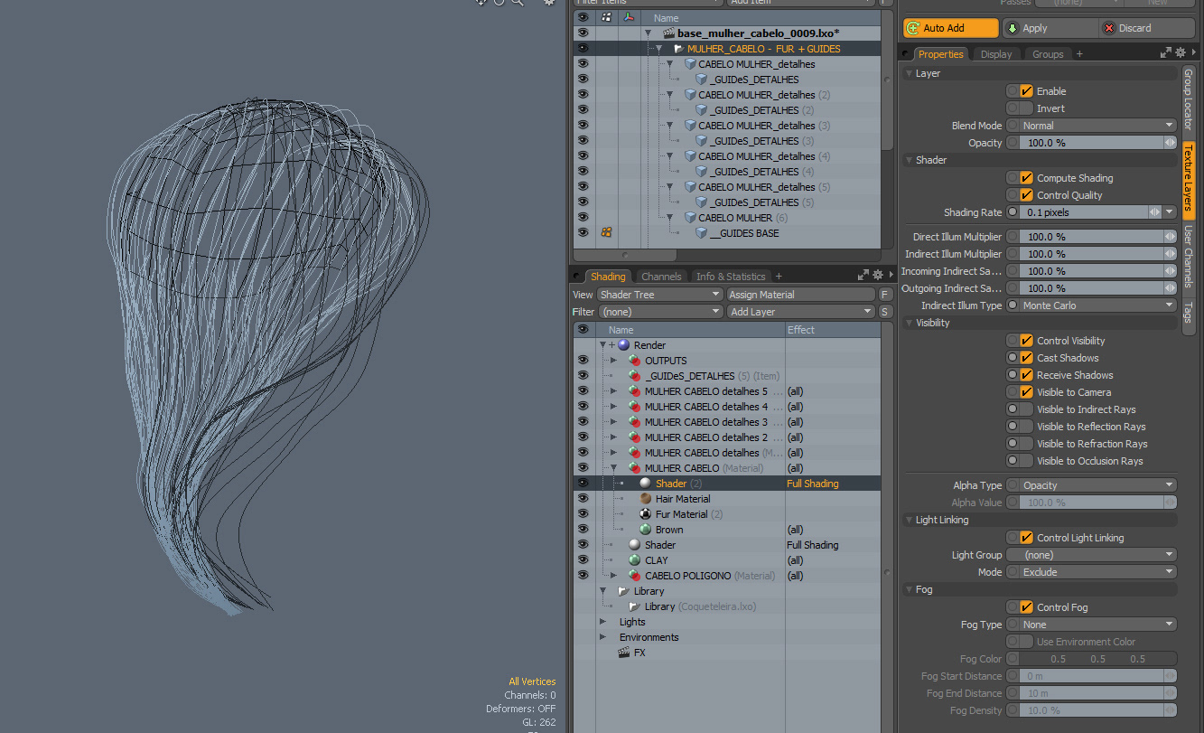This screenshot has width=1204, height=733.
Task: Click the green Brown material icon
Action: [646, 530]
